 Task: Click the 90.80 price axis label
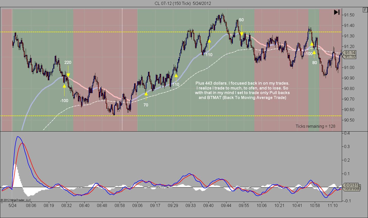click(x=349, y=88)
